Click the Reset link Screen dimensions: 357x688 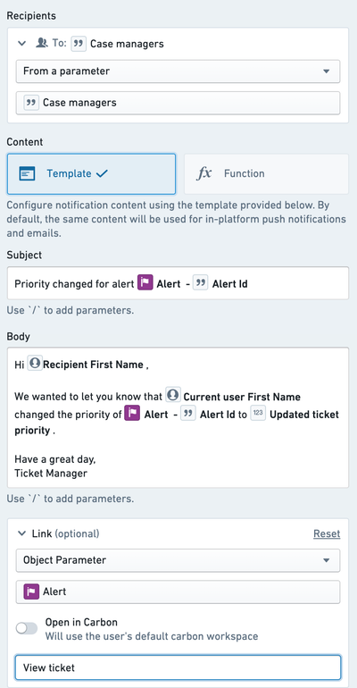click(x=327, y=533)
